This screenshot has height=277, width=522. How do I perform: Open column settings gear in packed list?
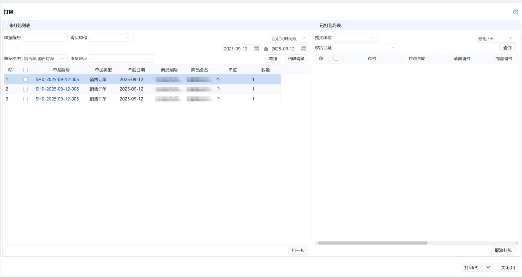pos(321,58)
